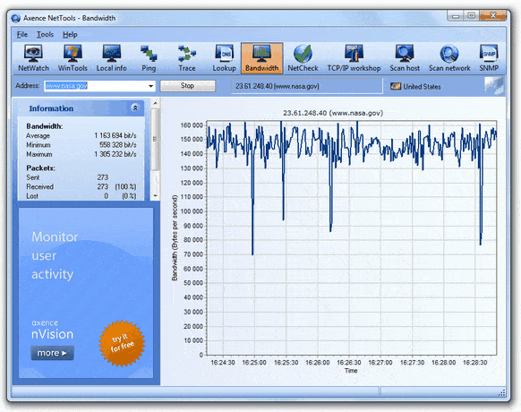Click the resolved host 23.61.248.40 field
Viewport: 521px width, 412px height.
(x=306, y=86)
